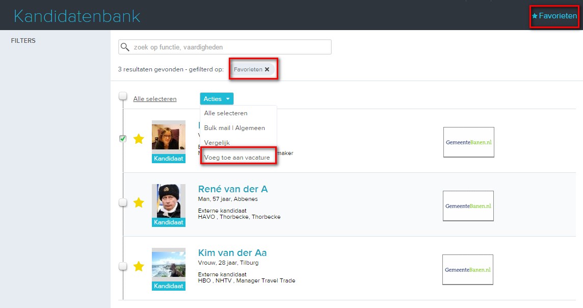The width and height of the screenshot is (583, 308).
Task: Open Favorieten in the top header
Action: click(x=554, y=16)
